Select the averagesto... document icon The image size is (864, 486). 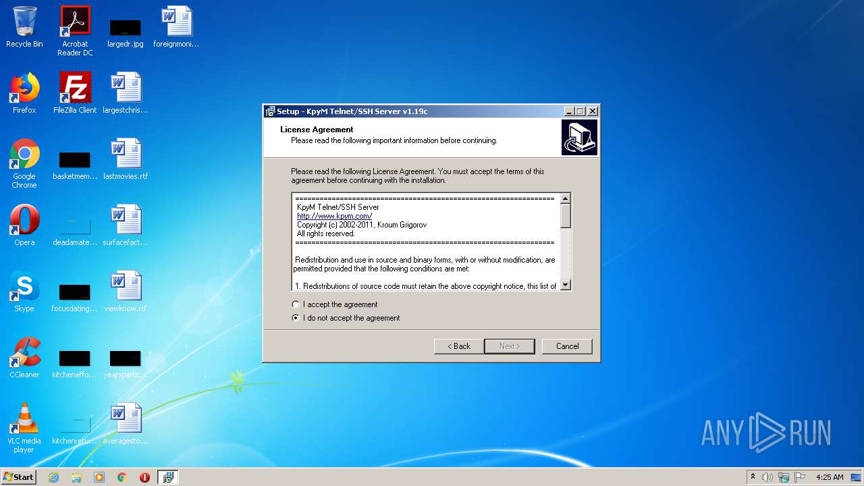tap(126, 424)
